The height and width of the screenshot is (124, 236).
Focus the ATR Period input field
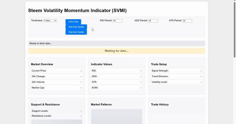tap(187, 21)
